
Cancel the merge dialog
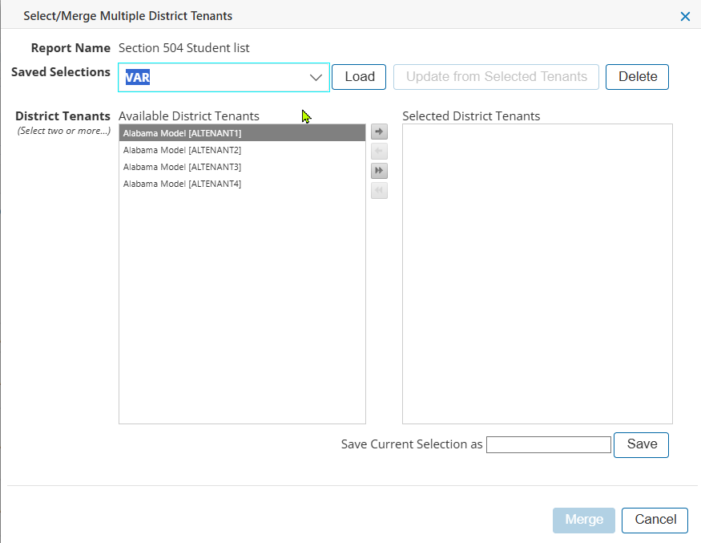point(655,520)
